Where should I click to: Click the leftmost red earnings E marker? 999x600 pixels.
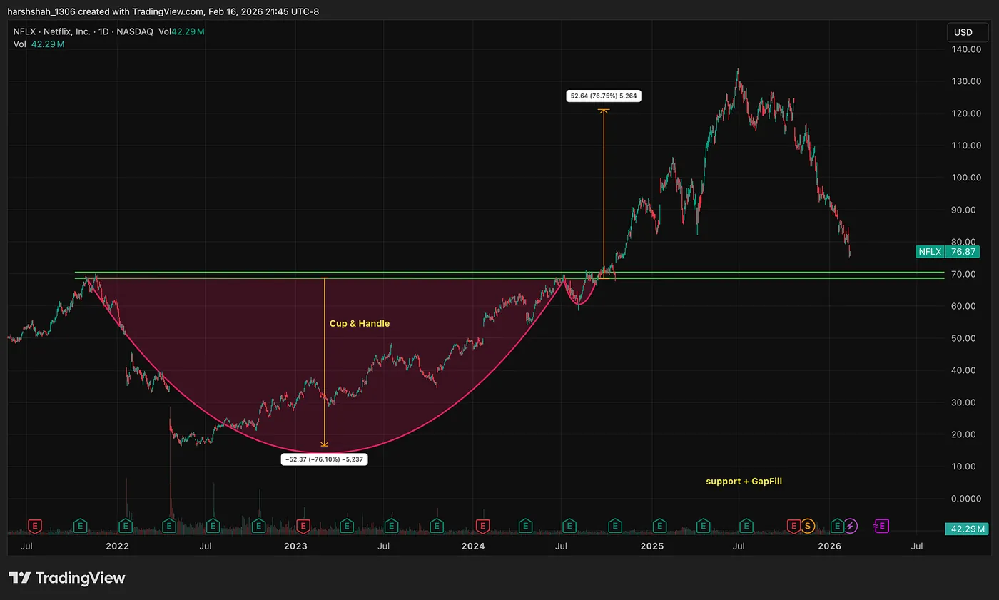point(34,526)
